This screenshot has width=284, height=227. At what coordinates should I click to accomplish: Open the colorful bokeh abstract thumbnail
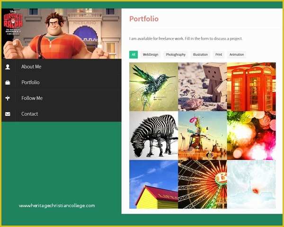[251, 135]
